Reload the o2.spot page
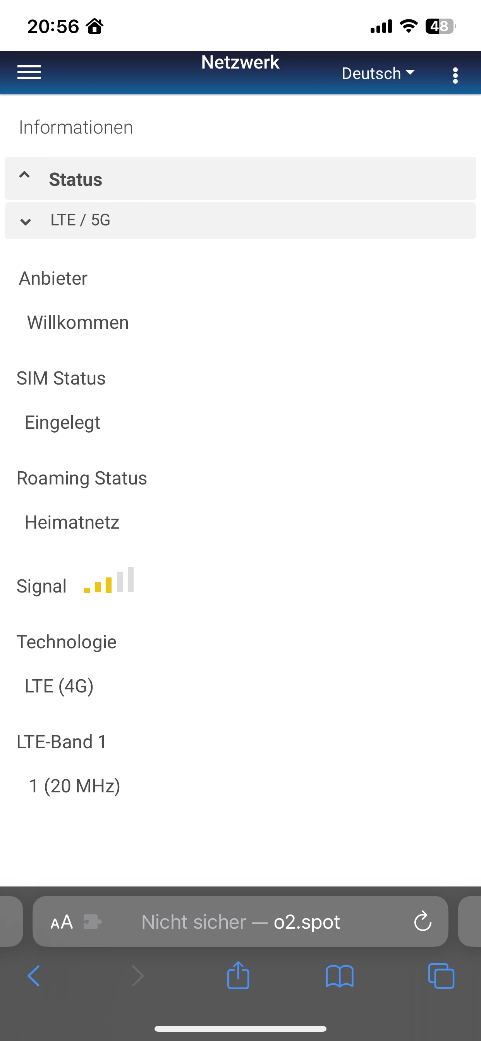 point(423,921)
